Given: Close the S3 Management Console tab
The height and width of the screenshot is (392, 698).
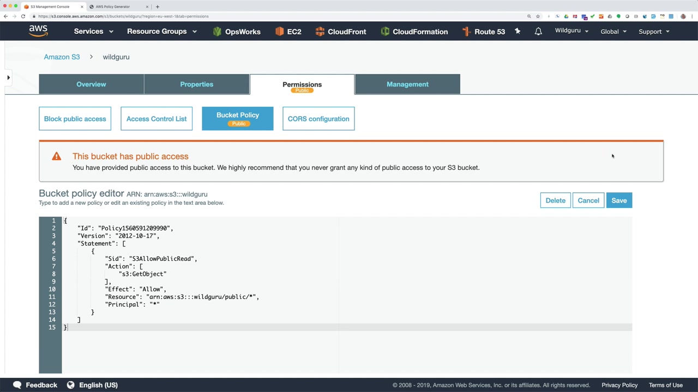Looking at the screenshot, I should click(x=82, y=7).
